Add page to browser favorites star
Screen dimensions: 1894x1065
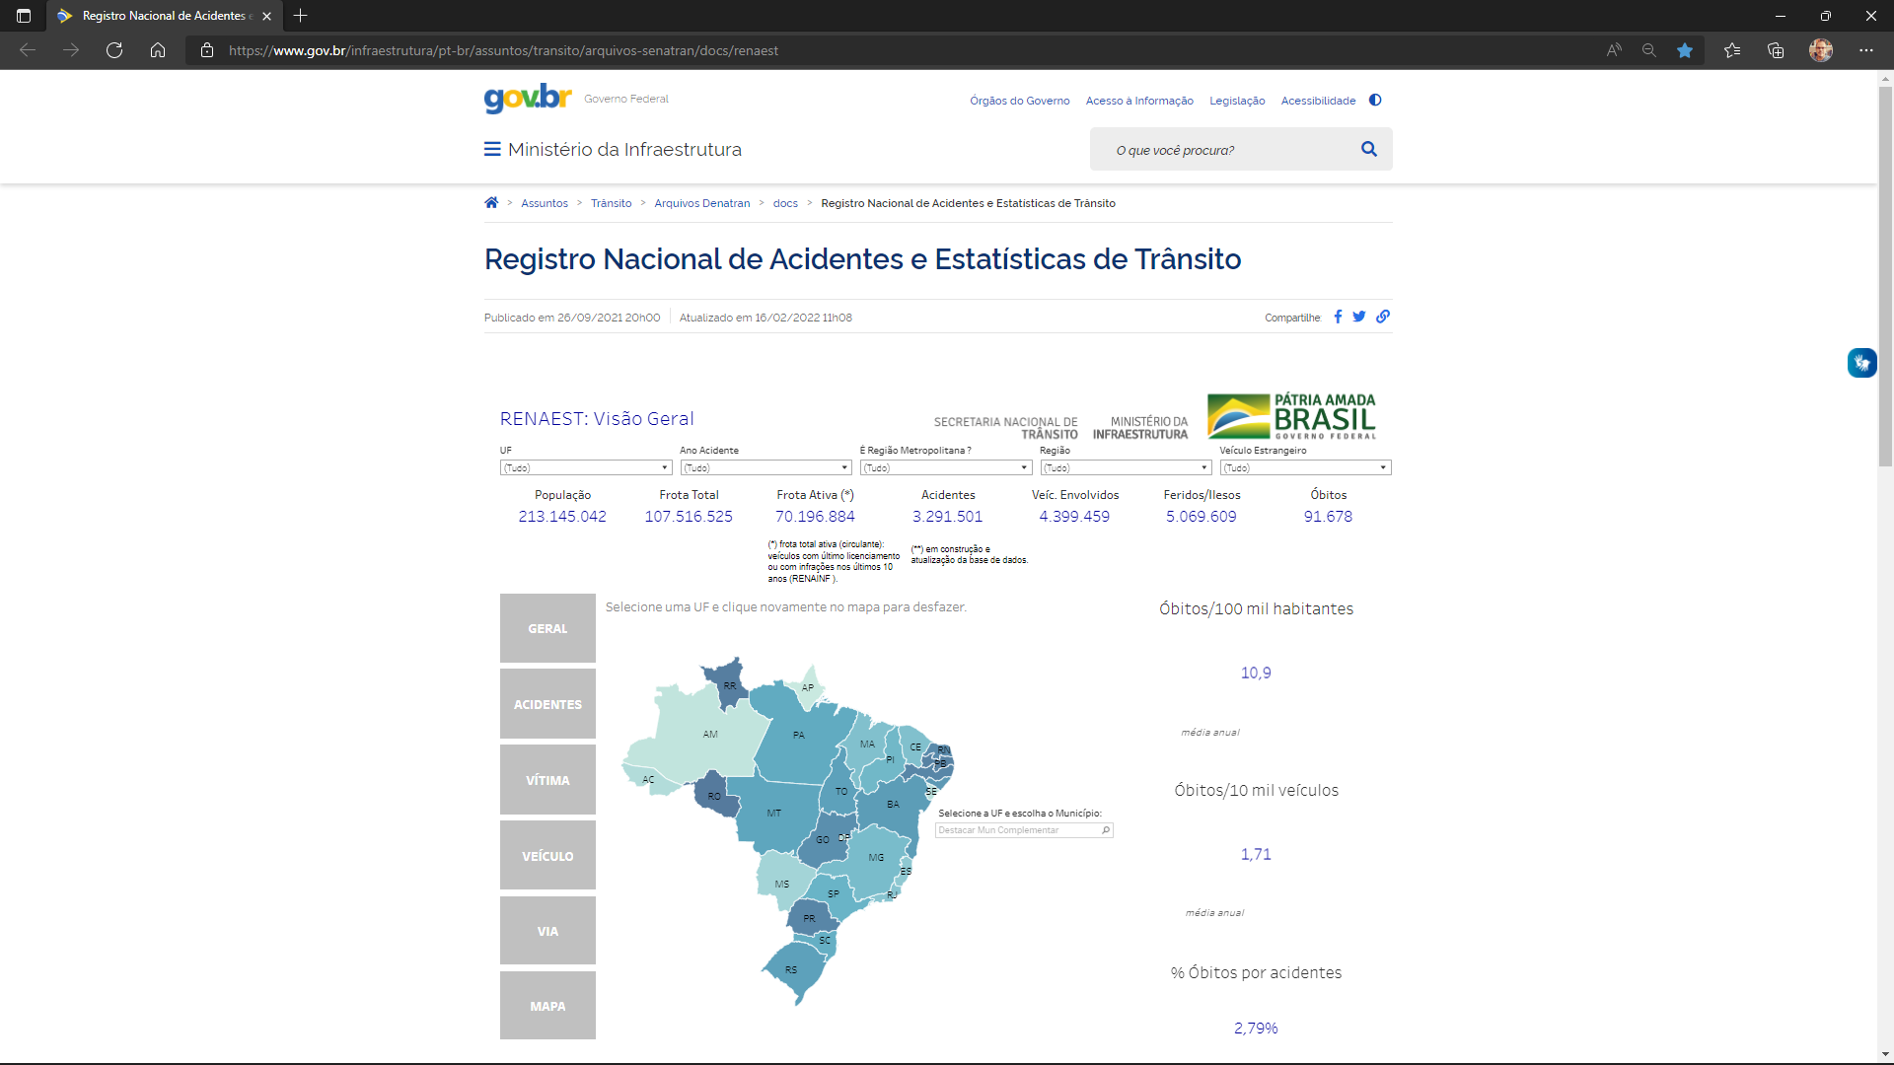pyautogui.click(x=1685, y=50)
